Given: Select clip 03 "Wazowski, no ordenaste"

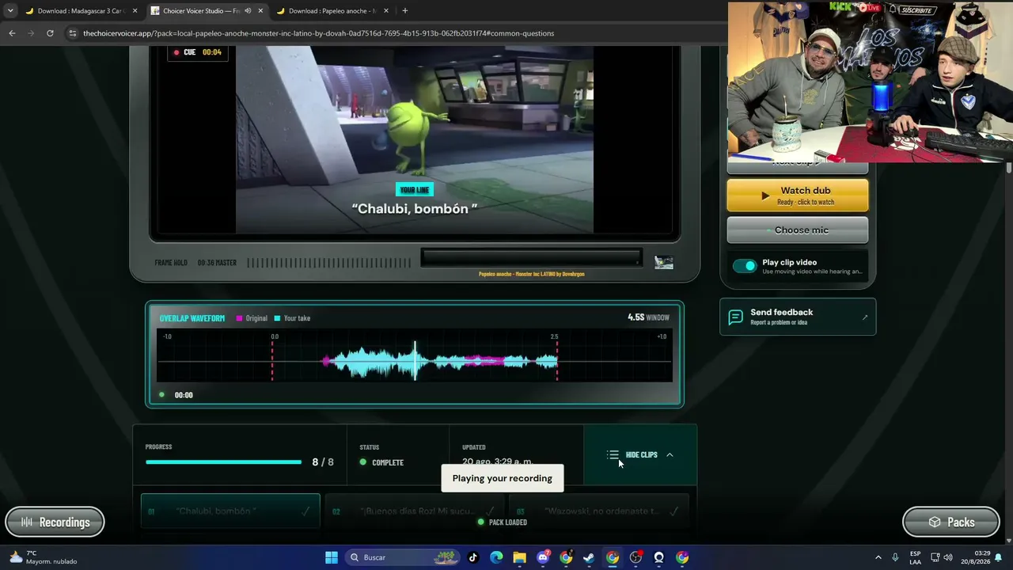Looking at the screenshot, I should [599, 511].
